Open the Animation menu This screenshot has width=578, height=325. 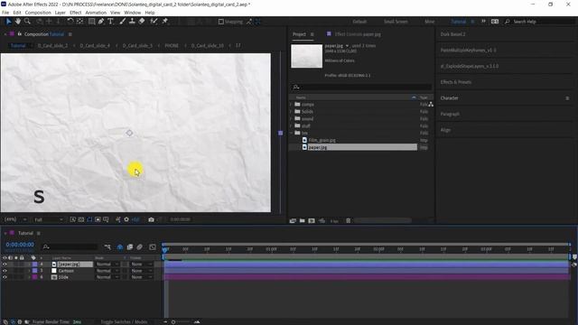click(x=96, y=13)
